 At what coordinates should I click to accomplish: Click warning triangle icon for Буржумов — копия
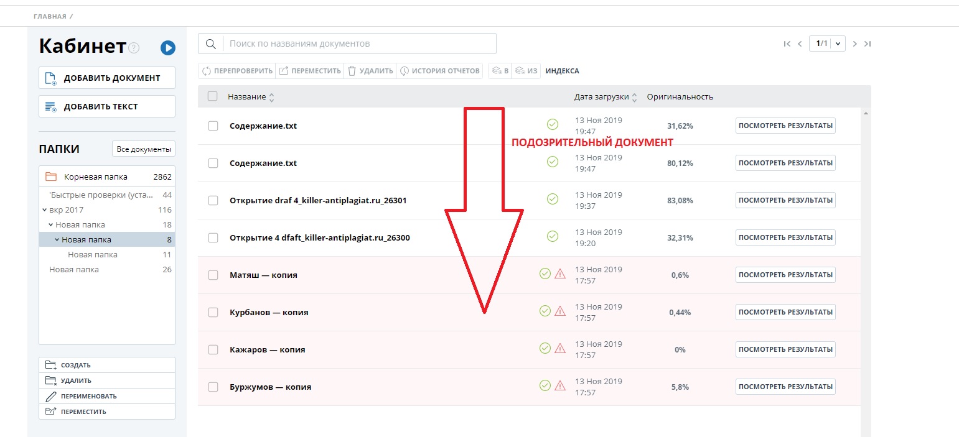pos(560,385)
